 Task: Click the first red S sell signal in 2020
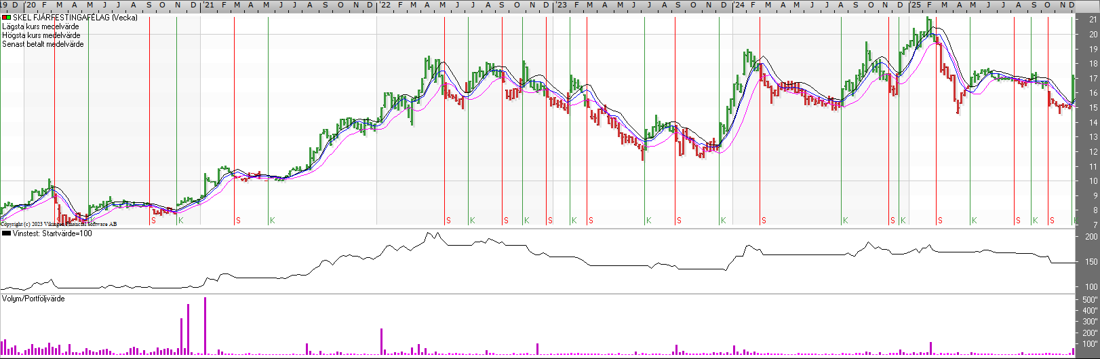pos(153,221)
